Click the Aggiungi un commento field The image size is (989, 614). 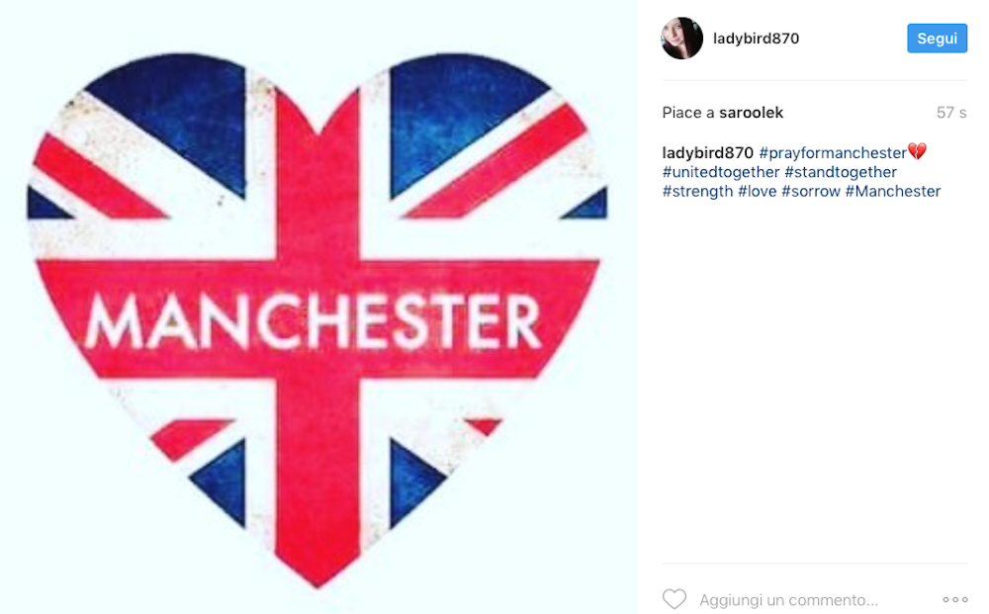point(788,600)
